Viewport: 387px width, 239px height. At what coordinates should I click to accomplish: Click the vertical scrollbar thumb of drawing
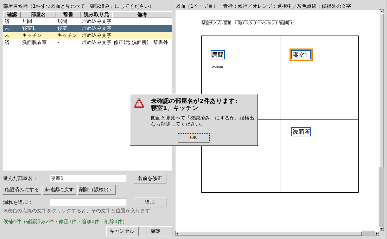tap(382, 90)
